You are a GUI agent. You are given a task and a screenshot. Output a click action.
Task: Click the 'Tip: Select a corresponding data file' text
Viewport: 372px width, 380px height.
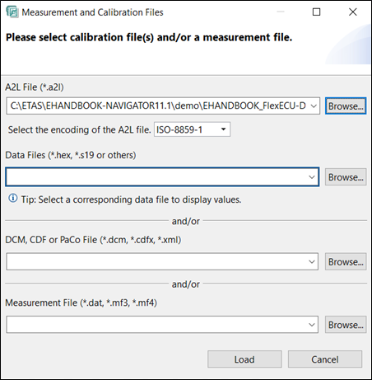click(x=131, y=199)
